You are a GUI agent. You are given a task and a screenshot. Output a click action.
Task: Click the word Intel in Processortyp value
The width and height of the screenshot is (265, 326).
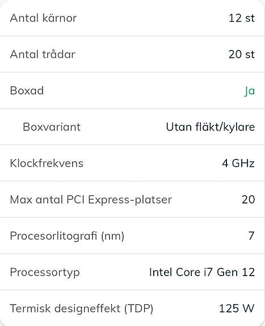click(x=161, y=272)
